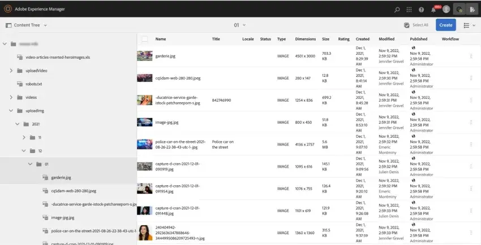Click the title value 842746990
The height and width of the screenshot is (245, 481).
221,100
